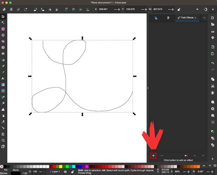The height and width of the screenshot is (175, 217).
Task: Select the Selector arrow tool
Action: 3,16
